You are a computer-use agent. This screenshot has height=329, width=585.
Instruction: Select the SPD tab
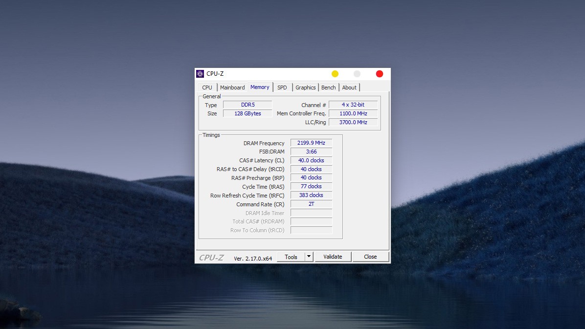point(282,88)
